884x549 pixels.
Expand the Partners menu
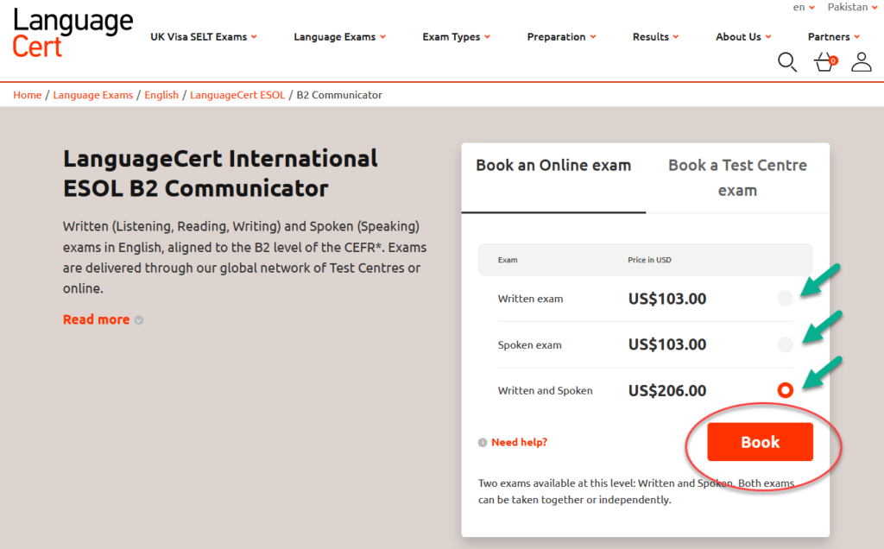pos(834,36)
